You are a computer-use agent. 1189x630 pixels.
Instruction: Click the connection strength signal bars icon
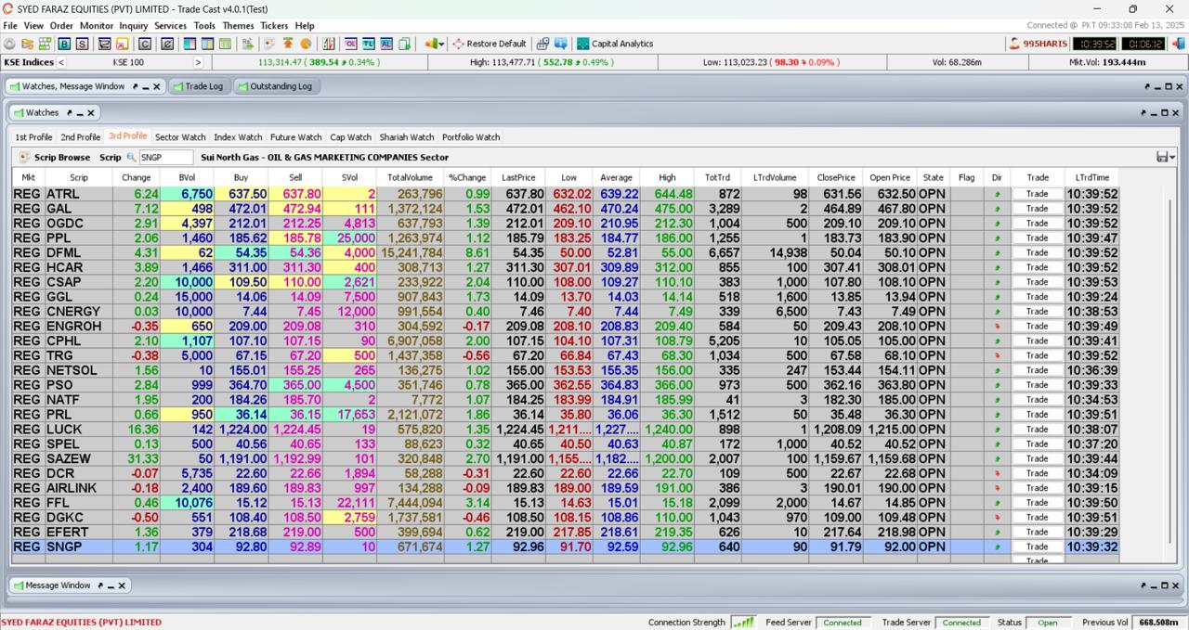(743, 623)
